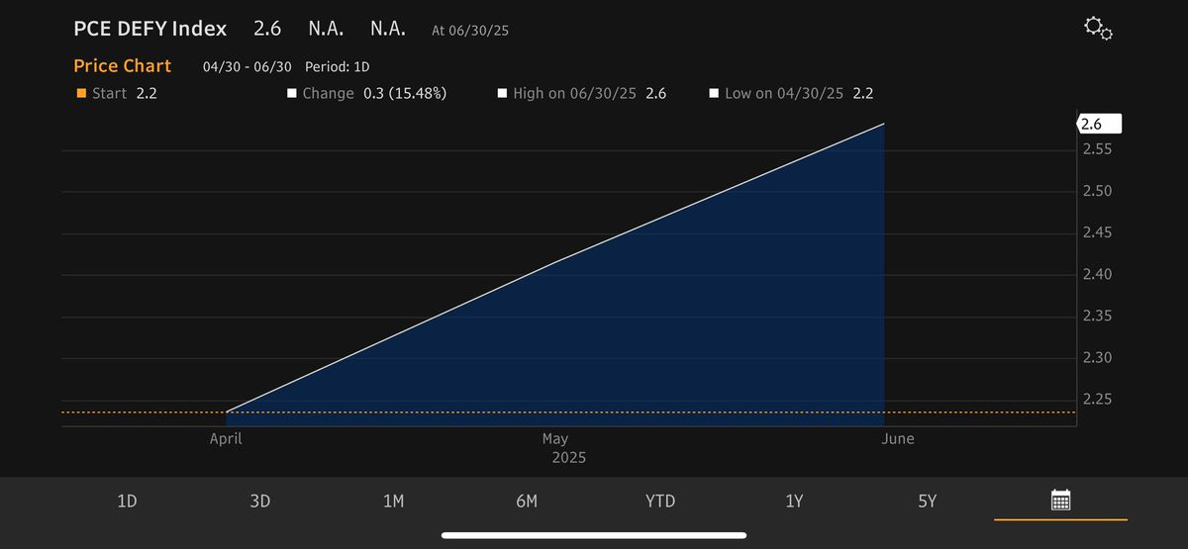Tap the May label on the time axis
The image size is (1188, 549).
(x=555, y=438)
